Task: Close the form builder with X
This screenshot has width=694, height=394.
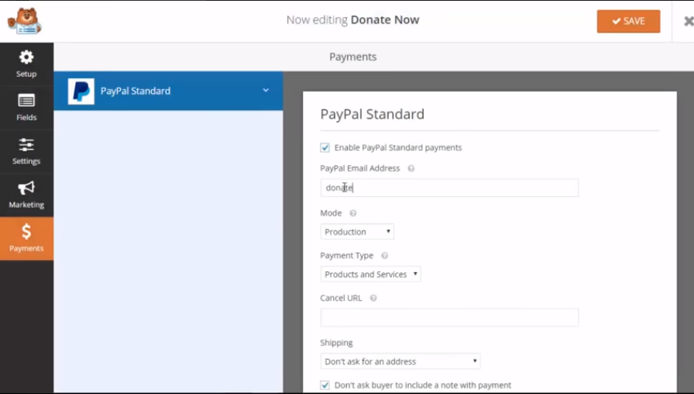Action: (x=689, y=21)
